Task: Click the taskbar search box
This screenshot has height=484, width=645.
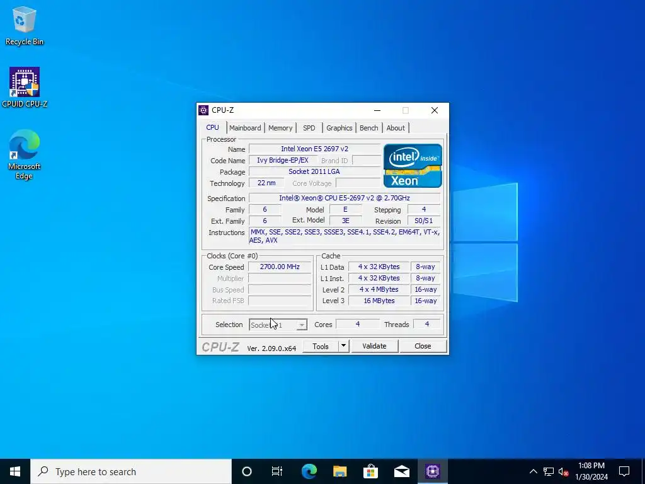Action: tap(131, 471)
